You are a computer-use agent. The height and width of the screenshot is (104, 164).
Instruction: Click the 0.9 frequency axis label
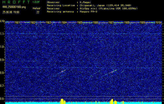[x=2, y=60]
